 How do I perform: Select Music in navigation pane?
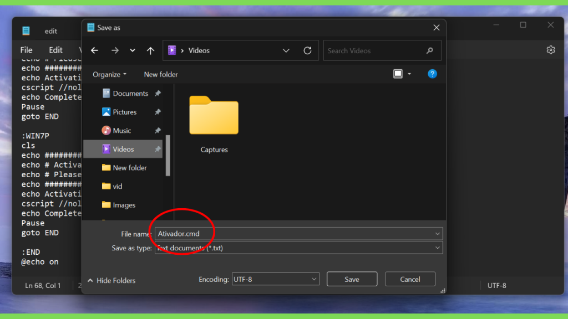(x=116, y=131)
